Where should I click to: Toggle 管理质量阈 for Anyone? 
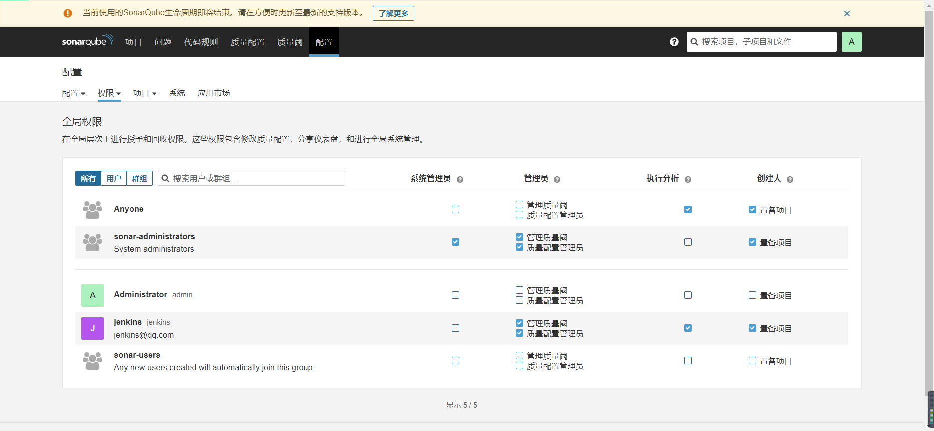(519, 204)
